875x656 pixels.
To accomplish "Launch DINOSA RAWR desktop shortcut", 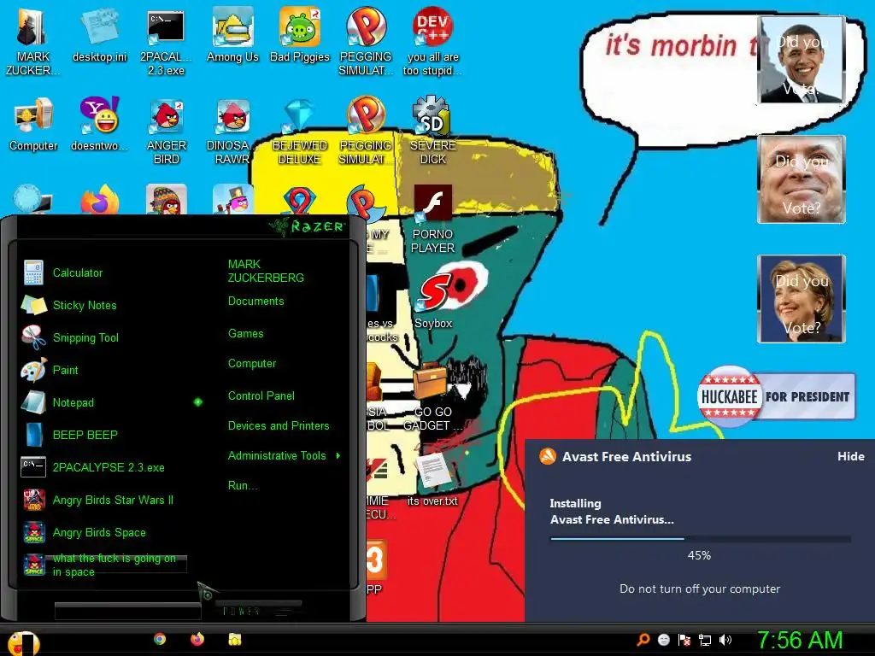I will pos(232,131).
